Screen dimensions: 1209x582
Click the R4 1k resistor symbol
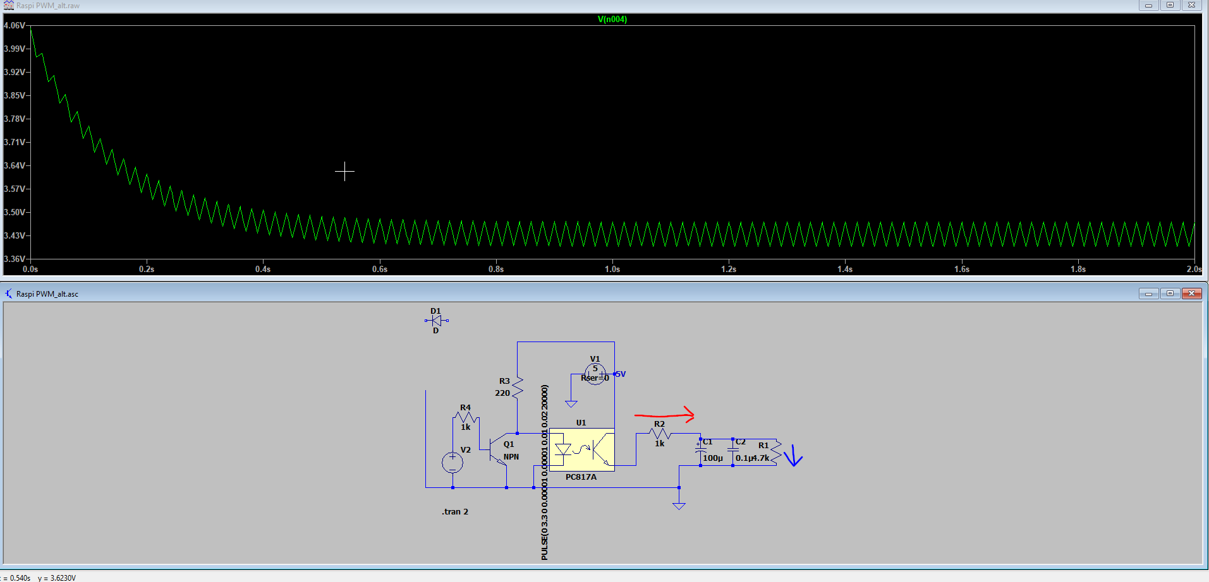tap(466, 417)
